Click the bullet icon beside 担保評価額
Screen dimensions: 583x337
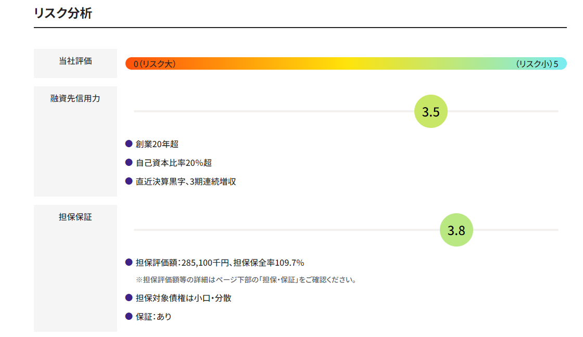click(129, 262)
